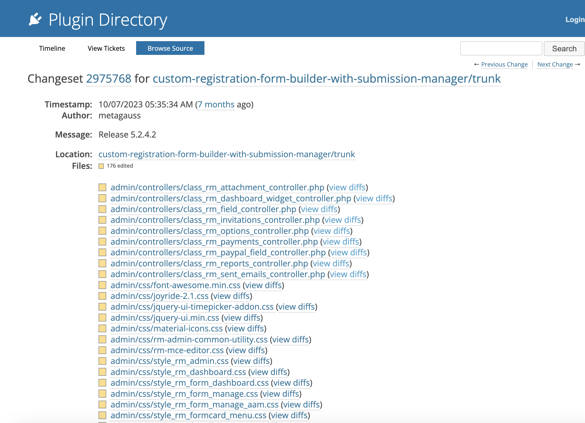
Task: View diffs for jquery-ui.min.css
Action: pos(242,318)
